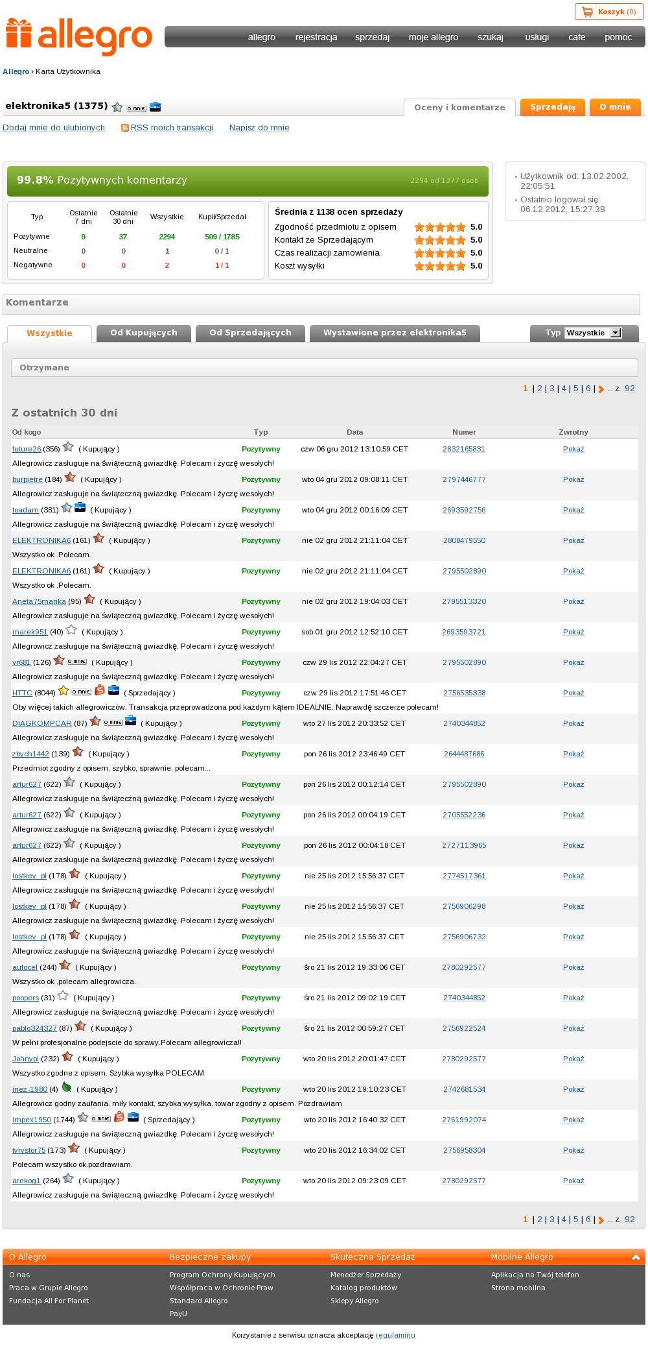Open auction number 2756535338
Viewport: 648px width, 1348px height.
coord(464,693)
